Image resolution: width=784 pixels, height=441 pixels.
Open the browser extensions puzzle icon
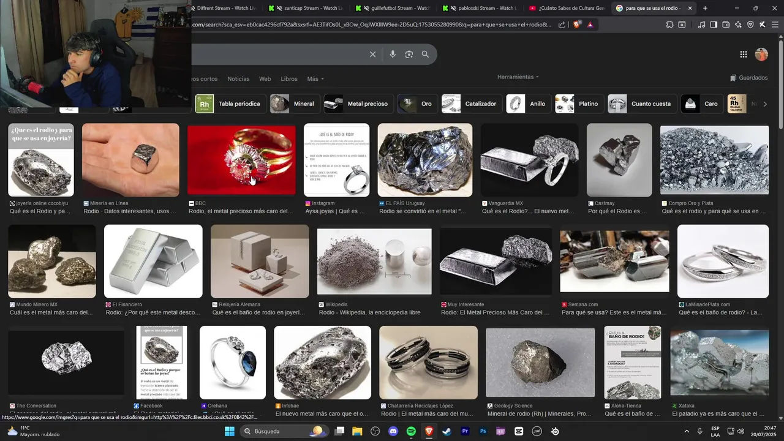pos(669,24)
